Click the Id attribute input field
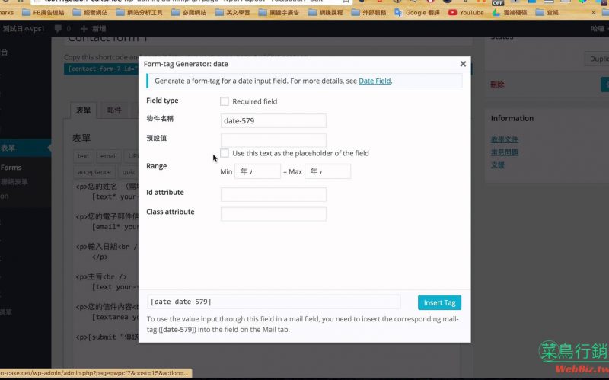Screen dimensions: 609x380 [x=273, y=194]
